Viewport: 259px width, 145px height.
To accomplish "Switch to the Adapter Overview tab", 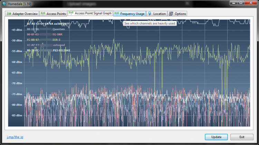I will (25, 14).
